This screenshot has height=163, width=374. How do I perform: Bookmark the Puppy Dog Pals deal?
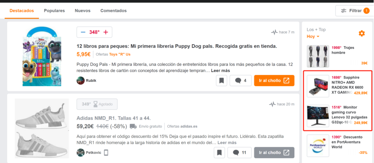click(222, 81)
